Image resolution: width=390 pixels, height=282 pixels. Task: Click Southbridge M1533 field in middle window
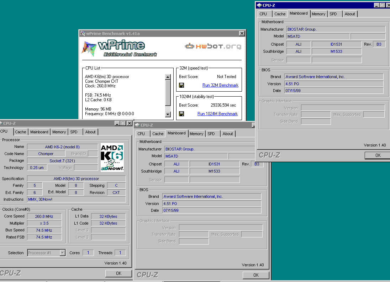215,171
